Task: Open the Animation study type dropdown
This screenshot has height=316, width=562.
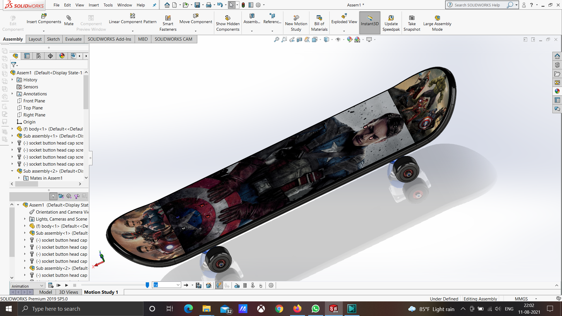Action: tap(27, 286)
